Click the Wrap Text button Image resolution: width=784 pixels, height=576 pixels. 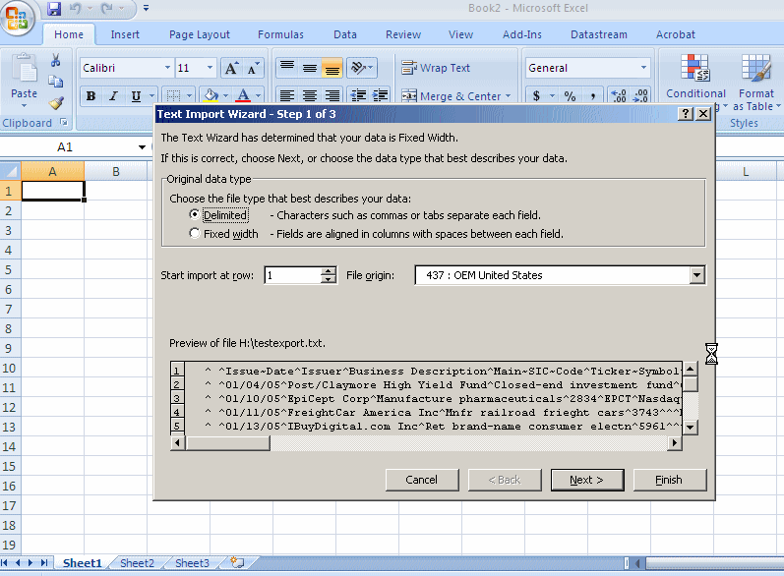[436, 68]
